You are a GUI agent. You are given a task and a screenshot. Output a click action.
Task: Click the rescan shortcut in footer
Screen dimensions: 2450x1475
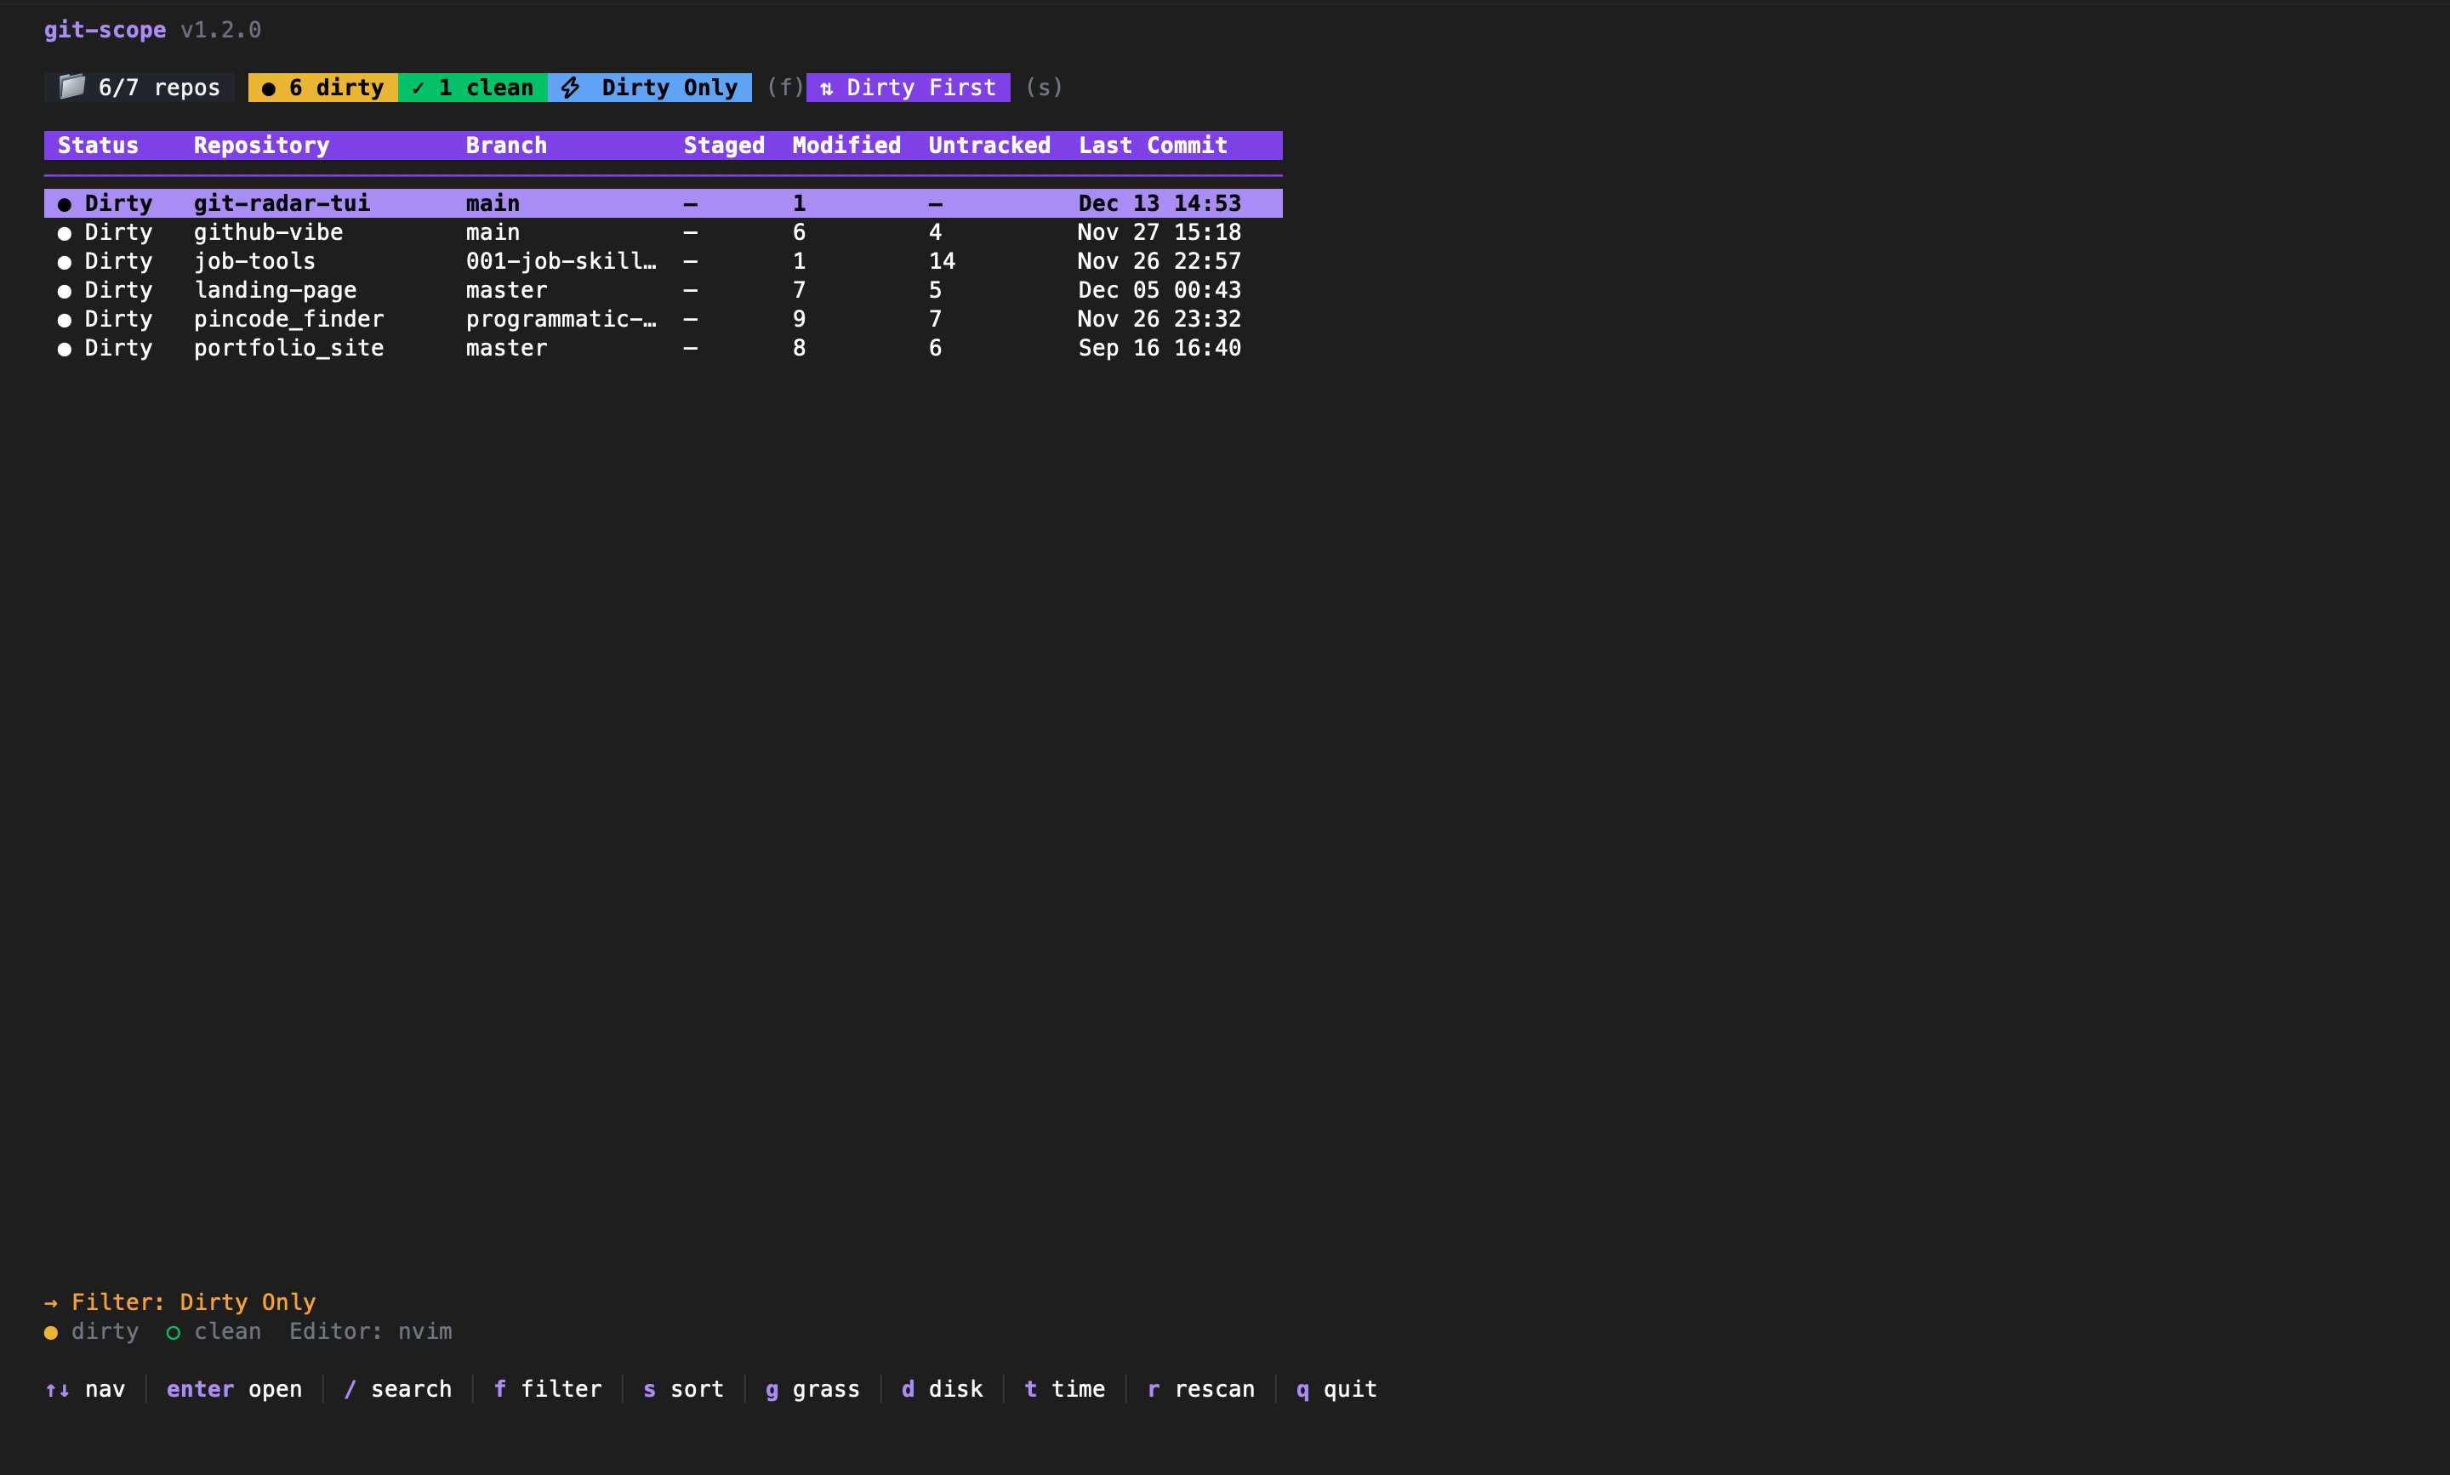[x=1200, y=1388]
